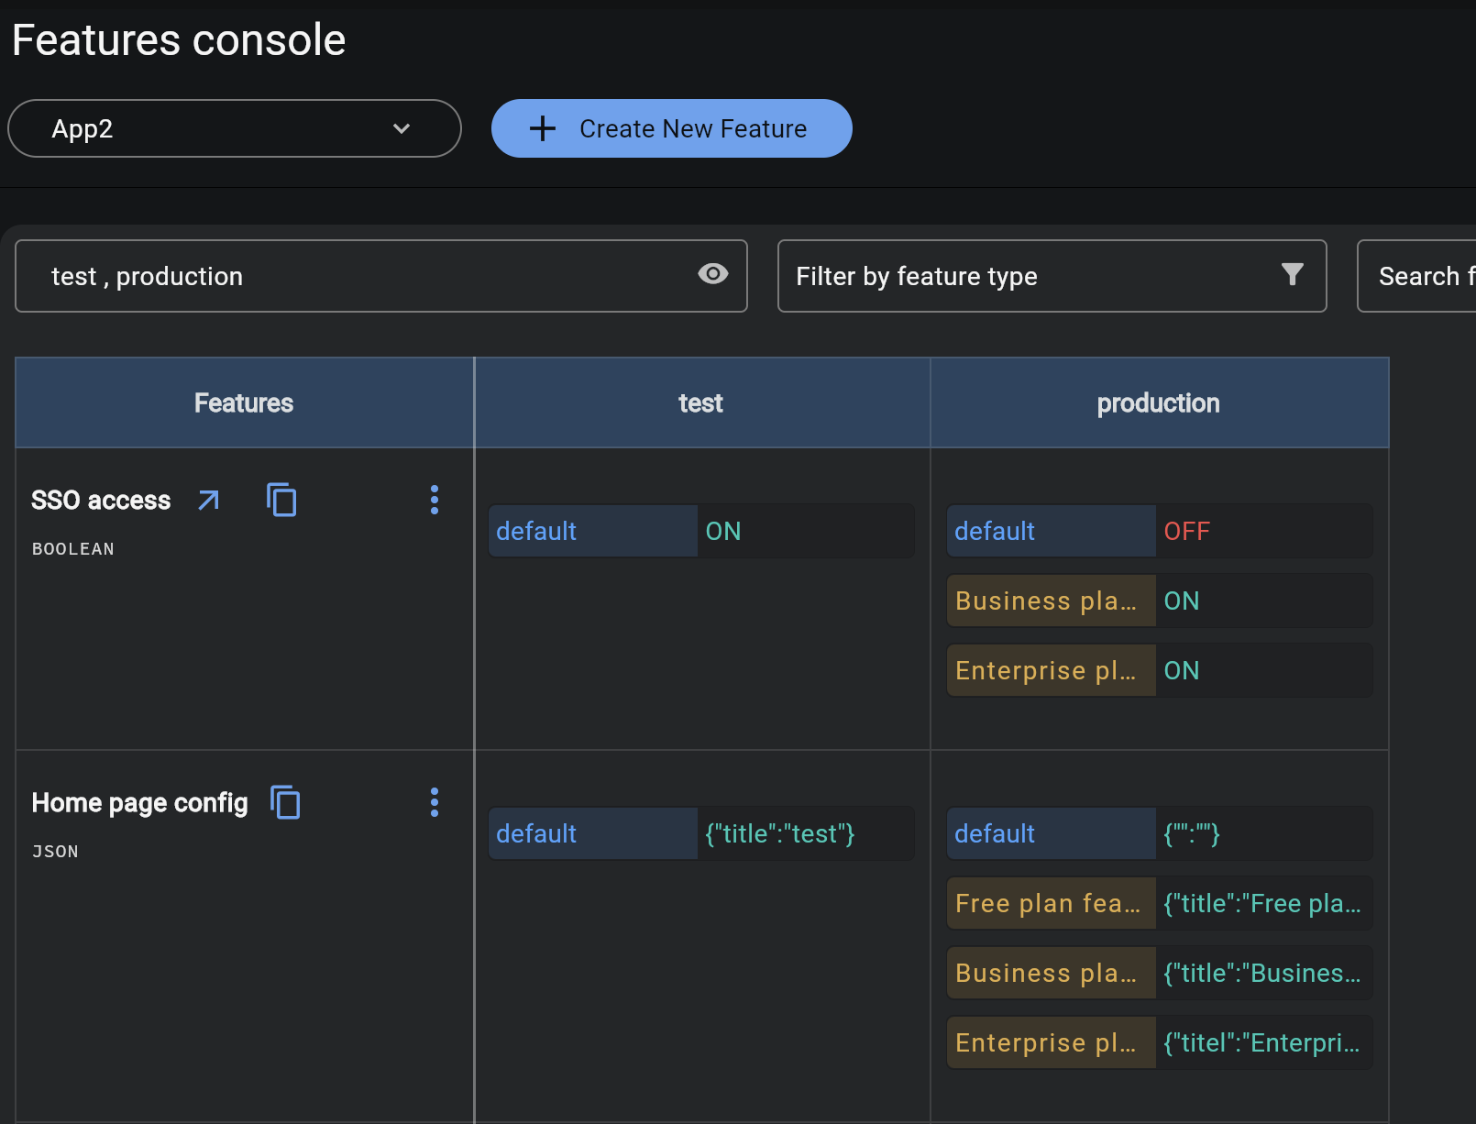Click the Business plan JSON value chip
The height and width of the screenshot is (1124, 1476).
1265,973
